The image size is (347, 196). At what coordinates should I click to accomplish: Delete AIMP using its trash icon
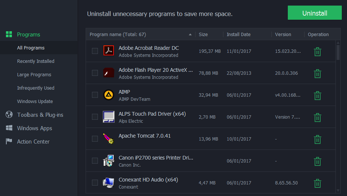tap(317, 96)
